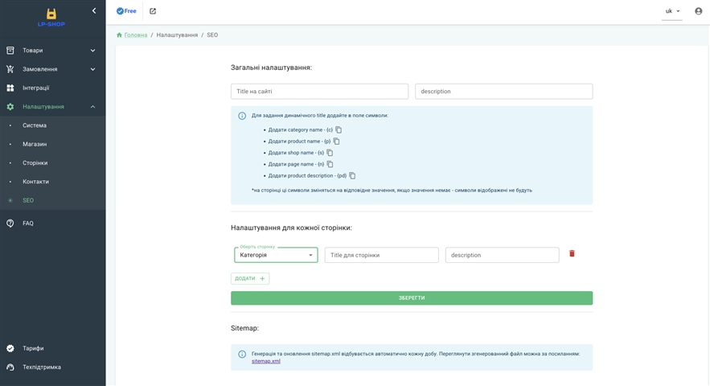Click the Title на сайті input field

319,92
